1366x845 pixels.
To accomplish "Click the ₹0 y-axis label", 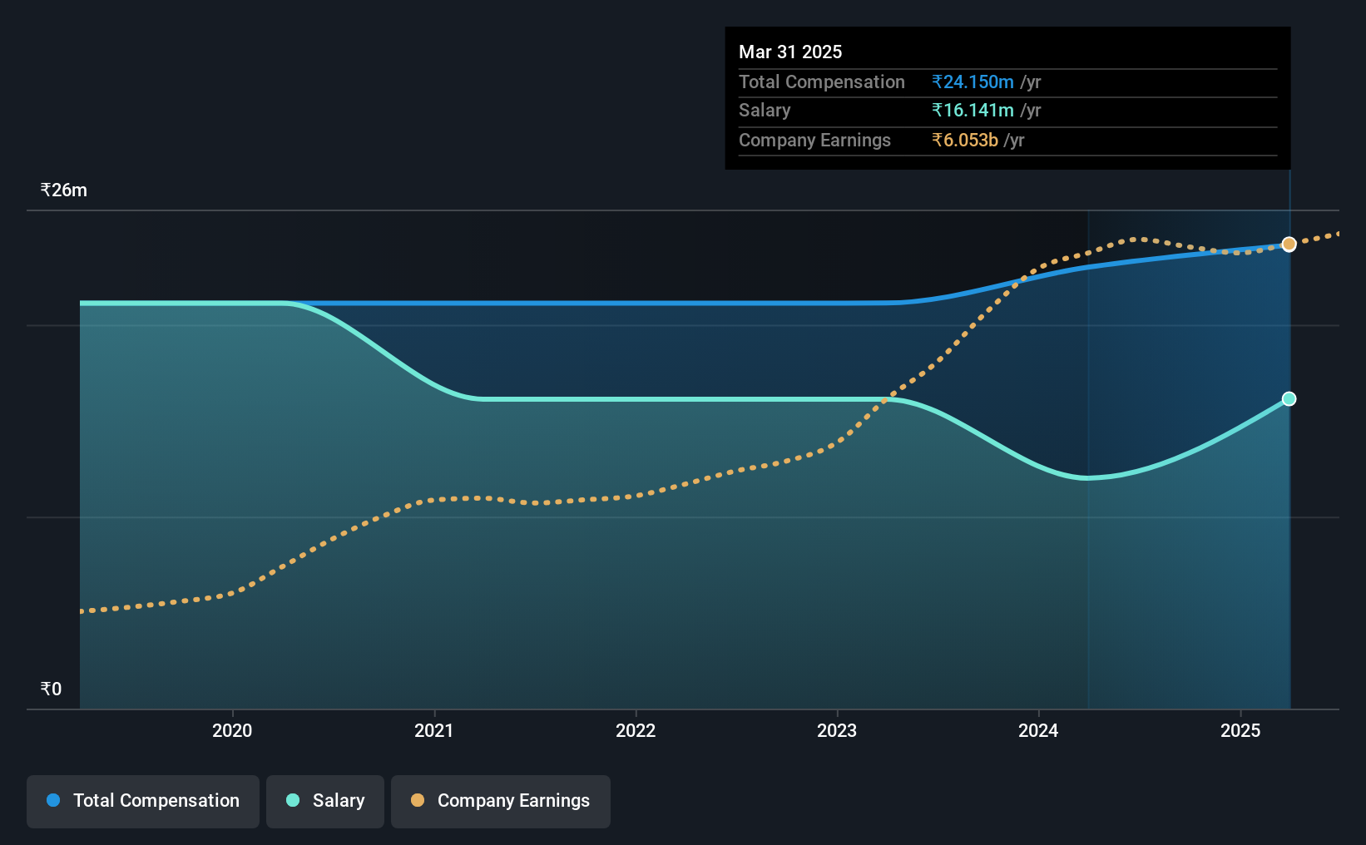I will [51, 689].
